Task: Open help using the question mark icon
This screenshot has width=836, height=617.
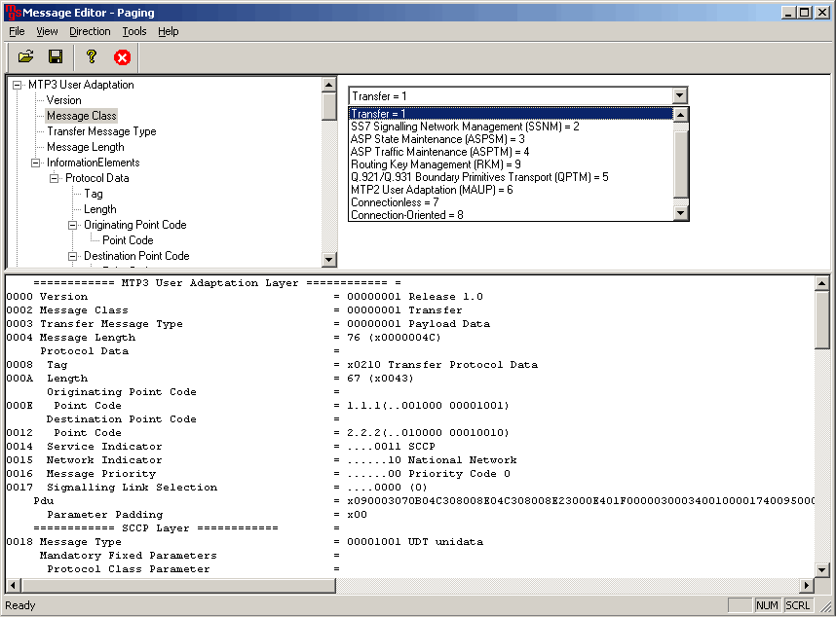Action: coord(90,55)
